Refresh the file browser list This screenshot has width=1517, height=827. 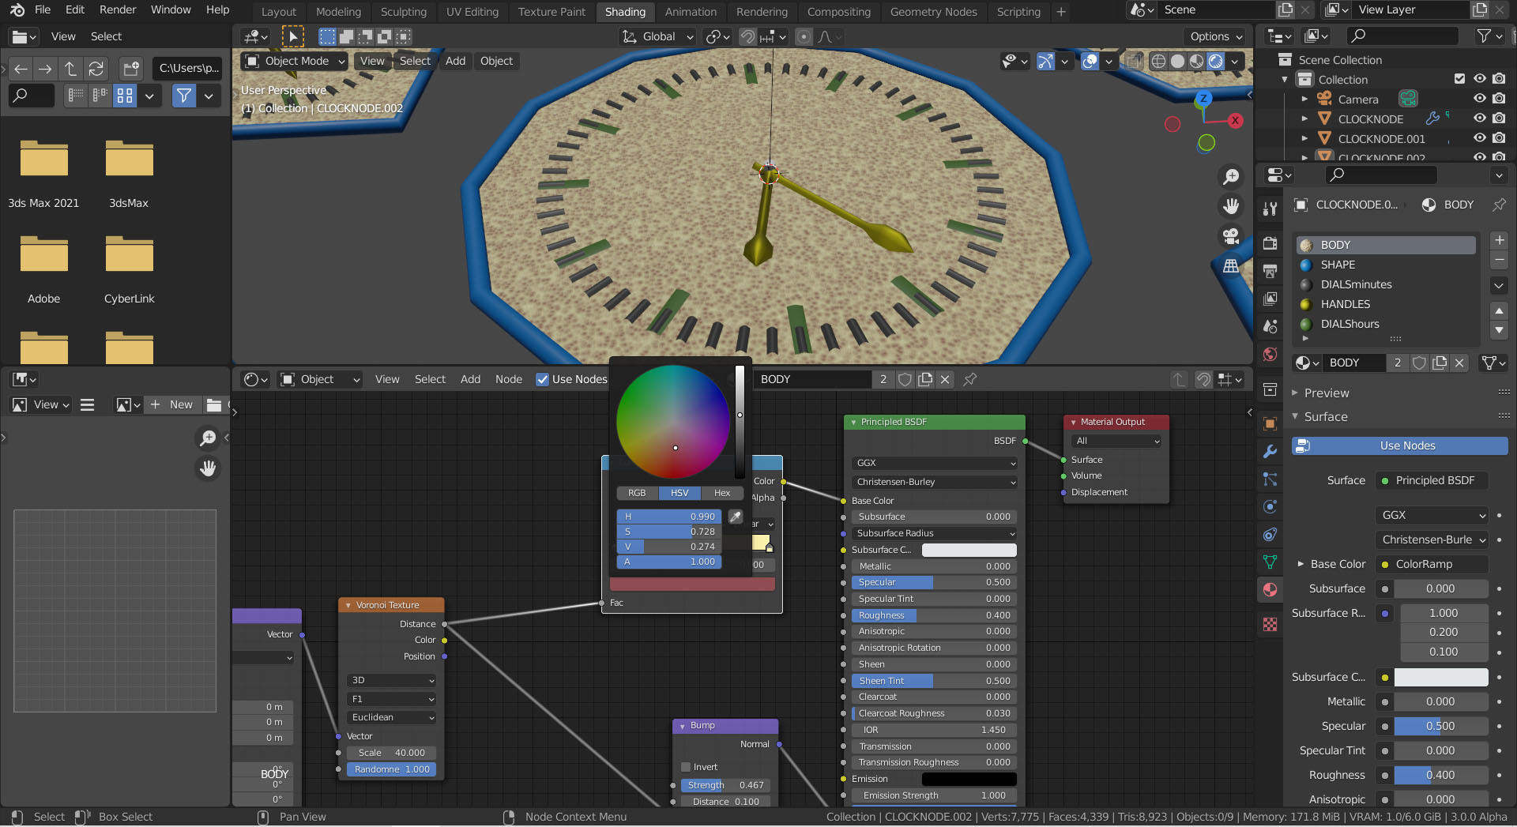[x=96, y=69]
